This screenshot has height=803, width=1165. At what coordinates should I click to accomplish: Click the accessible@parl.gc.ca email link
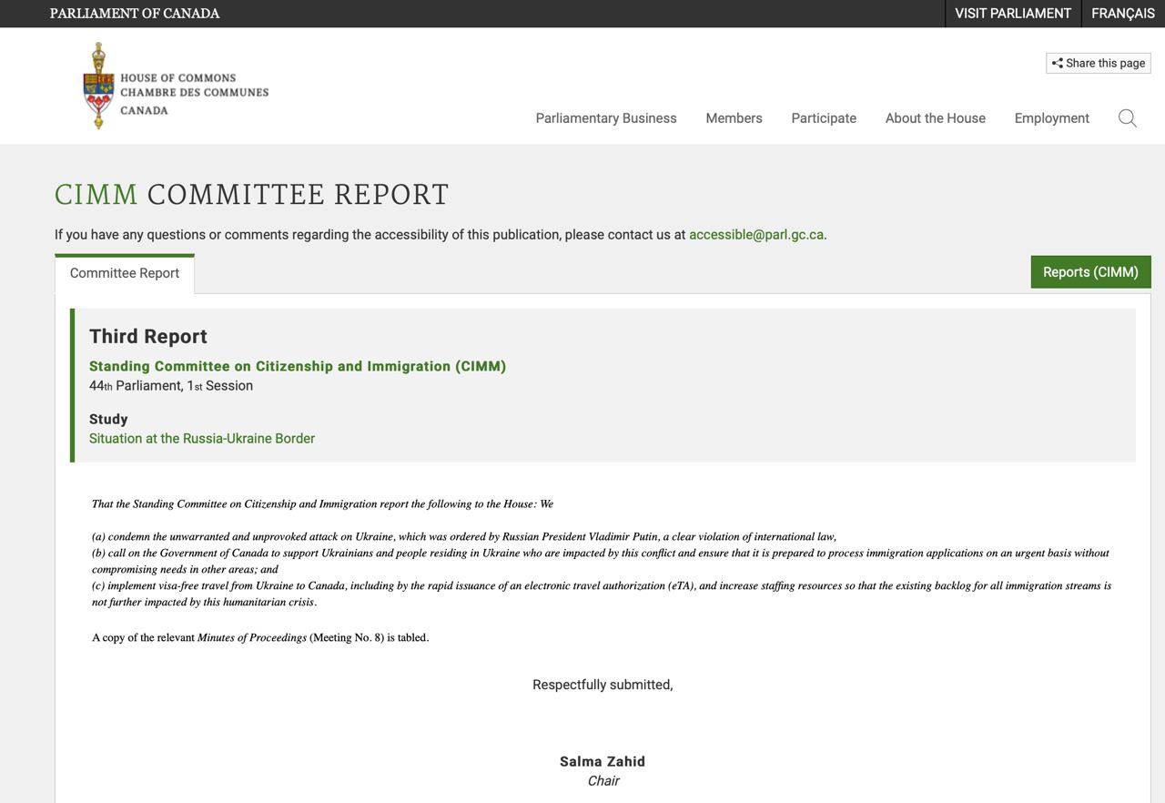[x=756, y=234]
